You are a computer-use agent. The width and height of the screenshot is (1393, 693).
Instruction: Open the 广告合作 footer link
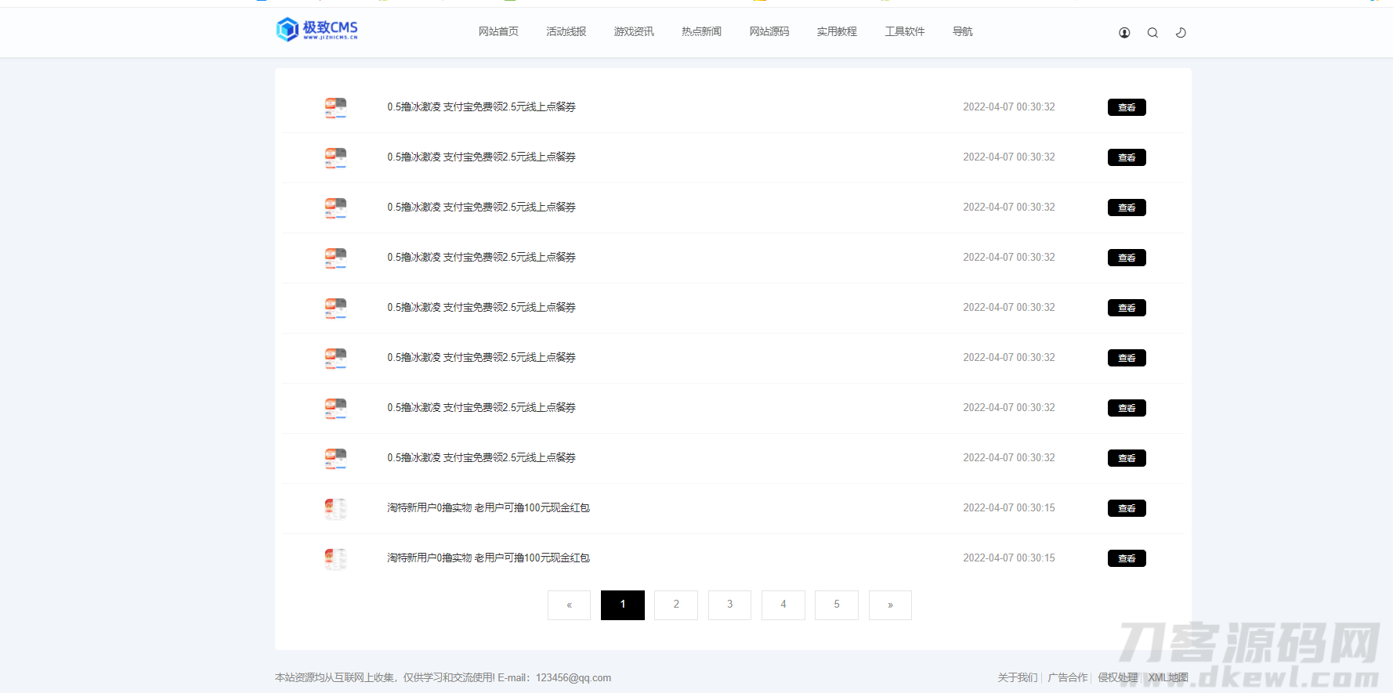[1067, 678]
